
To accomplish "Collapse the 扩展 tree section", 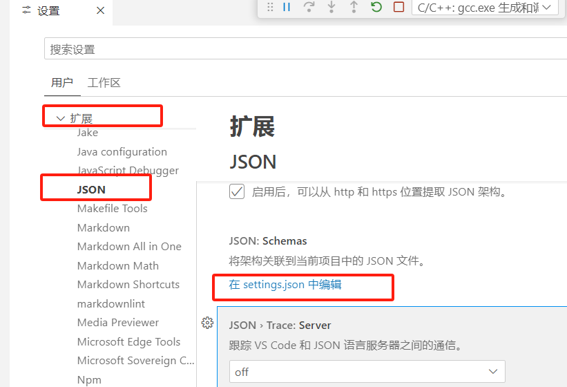I will pos(61,119).
